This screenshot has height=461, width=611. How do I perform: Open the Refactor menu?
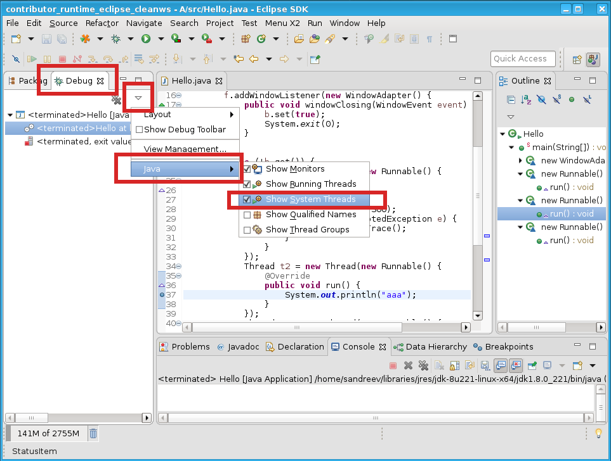102,23
